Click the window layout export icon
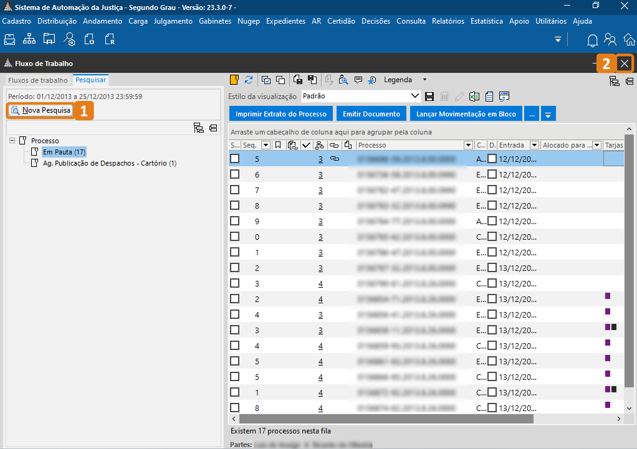 (504, 96)
